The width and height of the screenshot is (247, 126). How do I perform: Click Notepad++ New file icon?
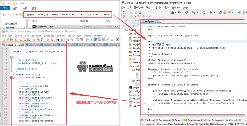point(4,39)
